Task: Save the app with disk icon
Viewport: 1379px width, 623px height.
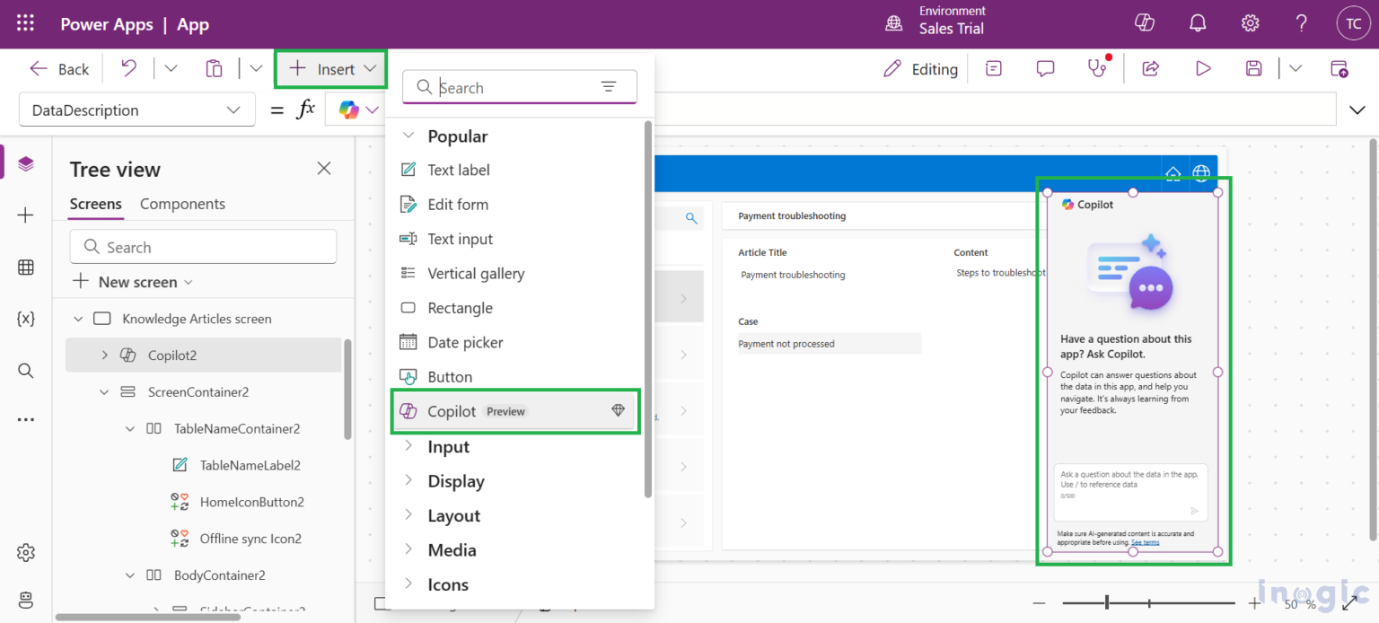Action: pyautogui.click(x=1254, y=68)
